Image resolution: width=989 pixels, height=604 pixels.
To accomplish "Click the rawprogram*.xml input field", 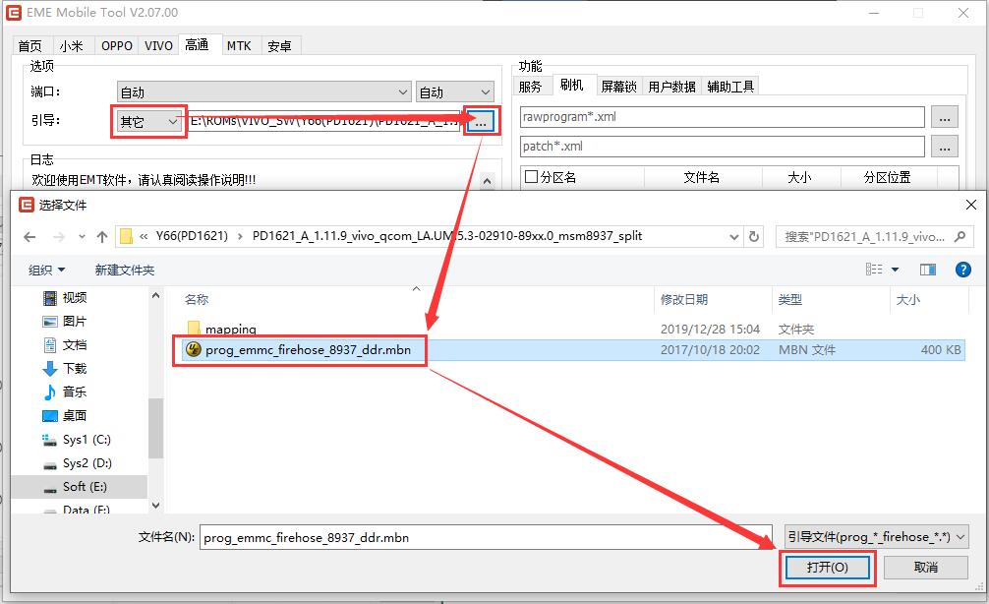I will tap(722, 118).
